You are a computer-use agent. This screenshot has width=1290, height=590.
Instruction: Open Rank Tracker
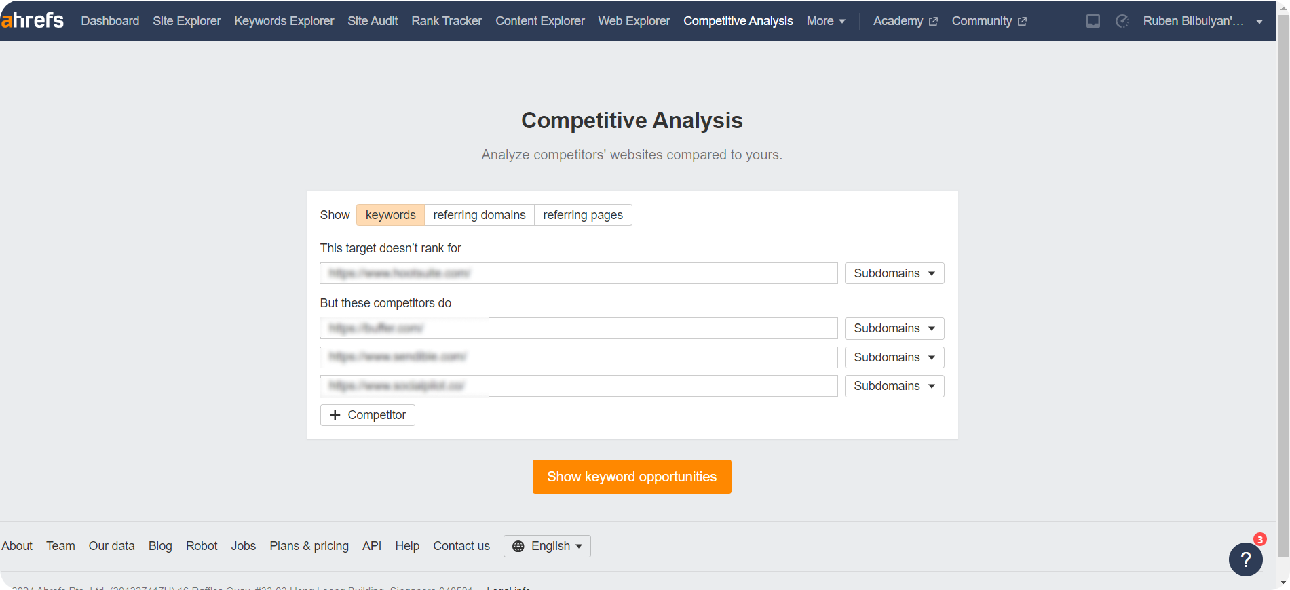(x=447, y=21)
